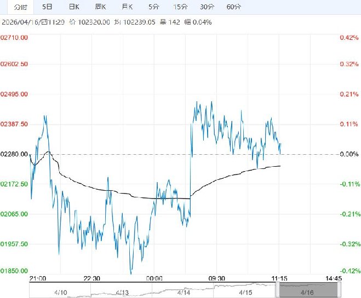Image resolution: width=361 pixels, height=298 pixels.
Task: Click the 09:30 time axis label
Action: click(217, 278)
